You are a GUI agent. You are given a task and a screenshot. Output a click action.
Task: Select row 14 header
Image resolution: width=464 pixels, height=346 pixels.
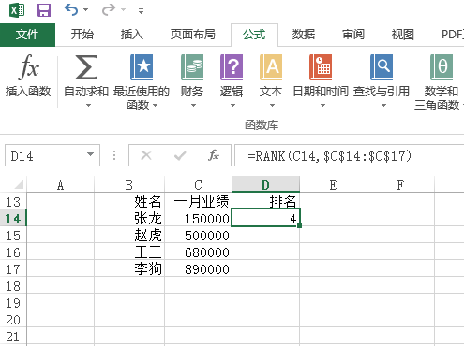coord(13,219)
